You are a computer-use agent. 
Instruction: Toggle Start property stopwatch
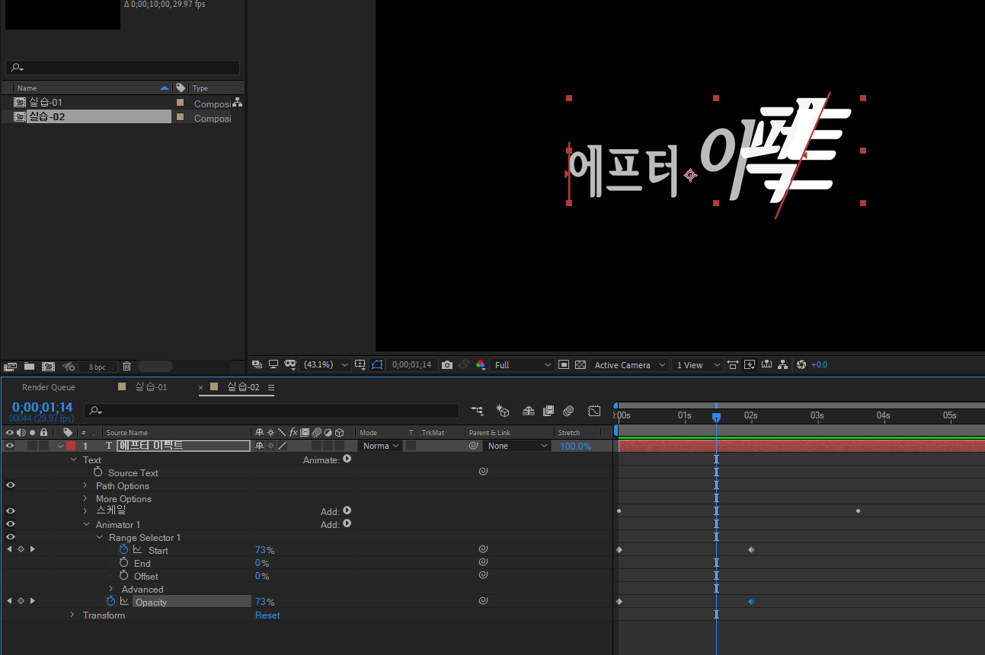(124, 549)
